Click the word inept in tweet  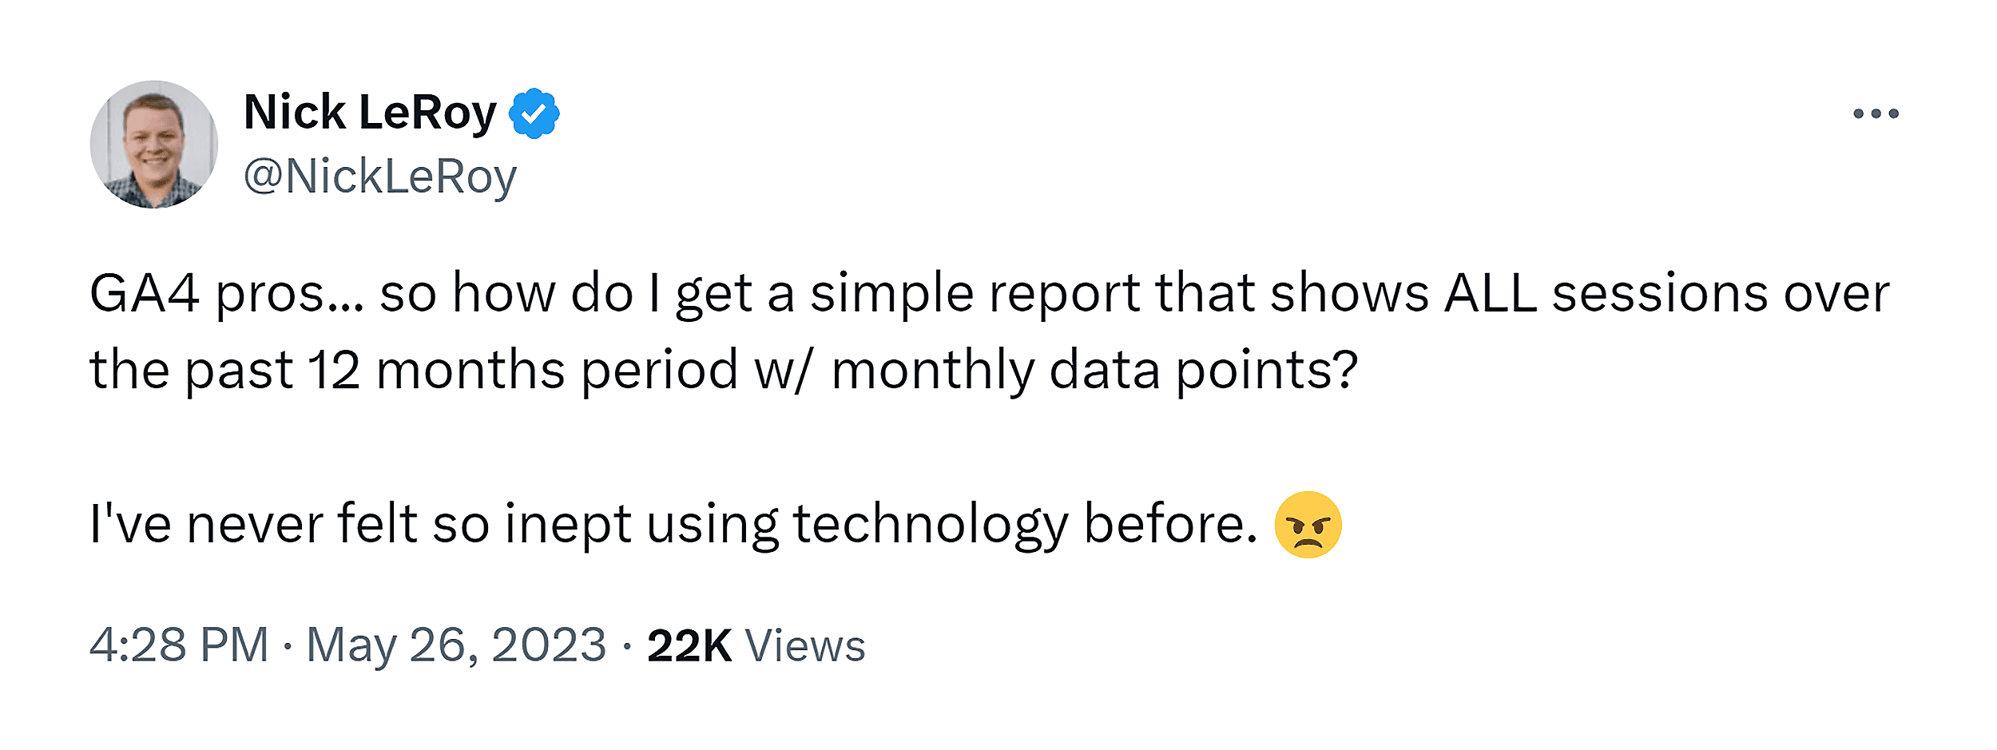pos(567,525)
